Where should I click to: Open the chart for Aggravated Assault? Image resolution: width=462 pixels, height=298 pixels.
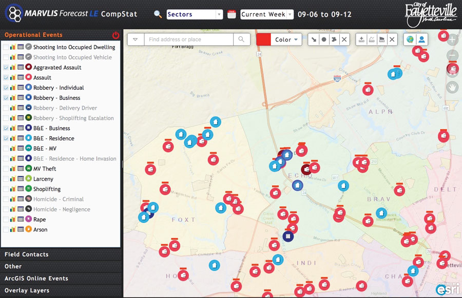click(x=13, y=67)
